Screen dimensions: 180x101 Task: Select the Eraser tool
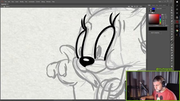172,56
